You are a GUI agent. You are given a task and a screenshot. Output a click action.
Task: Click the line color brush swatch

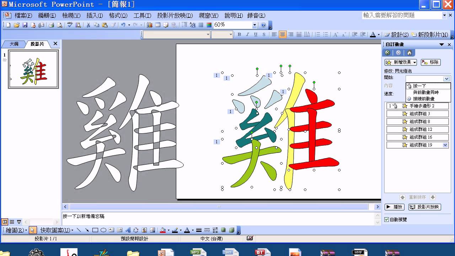click(175, 230)
